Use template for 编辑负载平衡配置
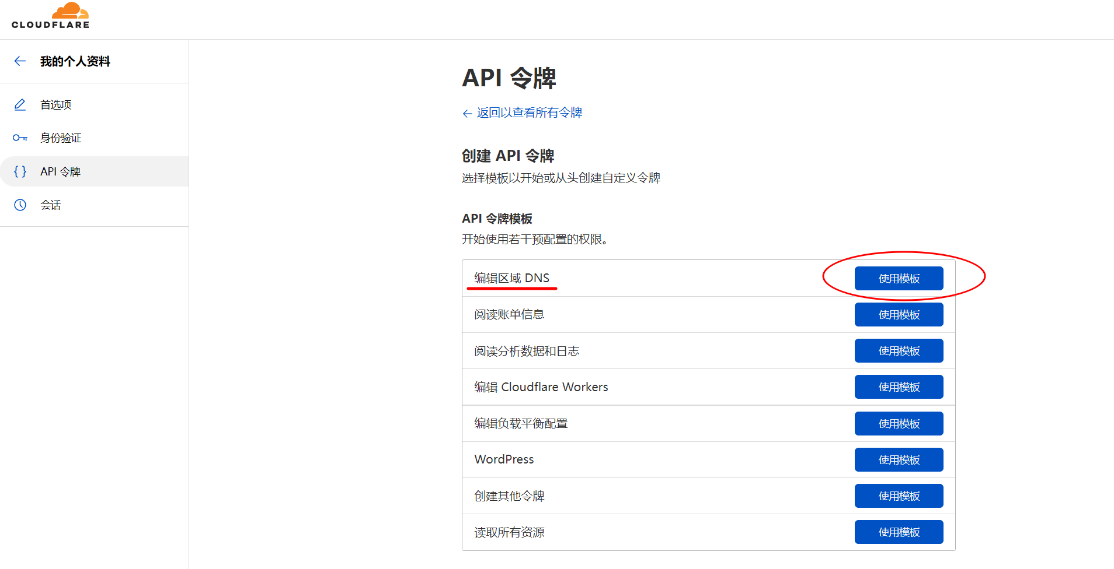Image resolution: width=1114 pixels, height=569 pixels. [899, 424]
